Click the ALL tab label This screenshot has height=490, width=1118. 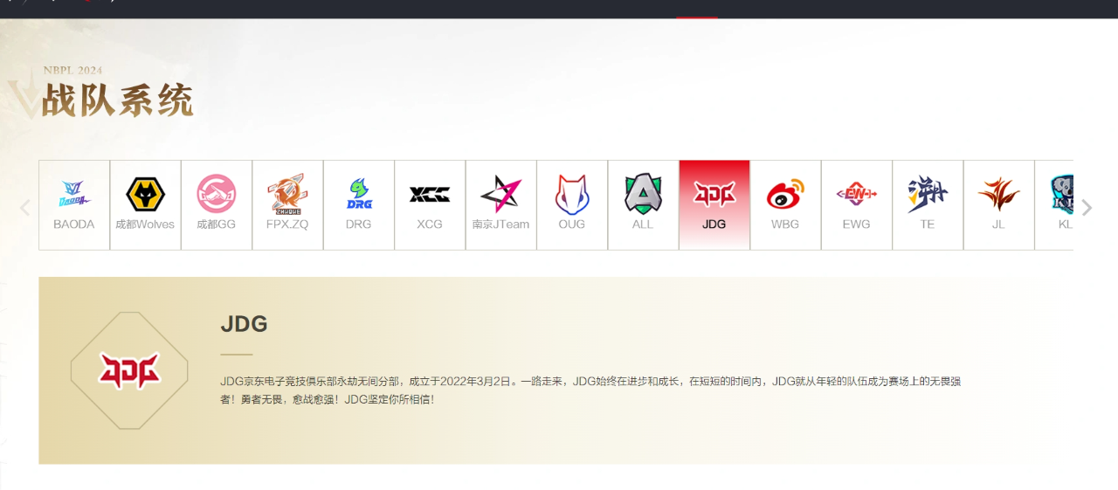point(643,224)
